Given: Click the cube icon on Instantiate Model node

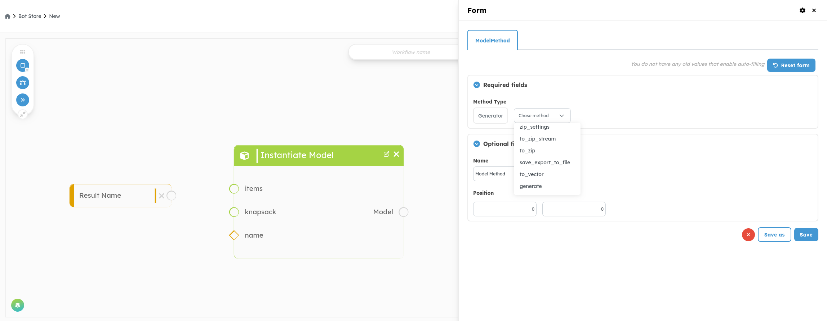Looking at the screenshot, I should [244, 155].
